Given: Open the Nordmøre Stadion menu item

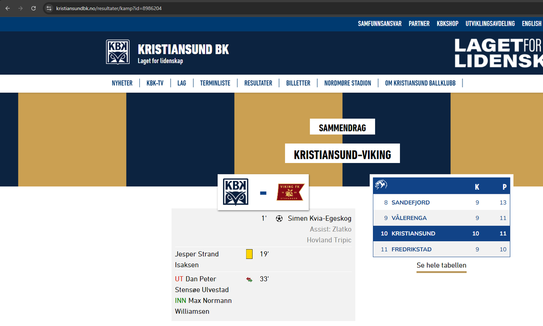Looking at the screenshot, I should click(348, 83).
